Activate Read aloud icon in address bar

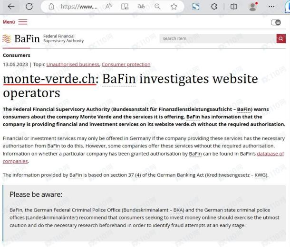pyautogui.click(x=108, y=7)
